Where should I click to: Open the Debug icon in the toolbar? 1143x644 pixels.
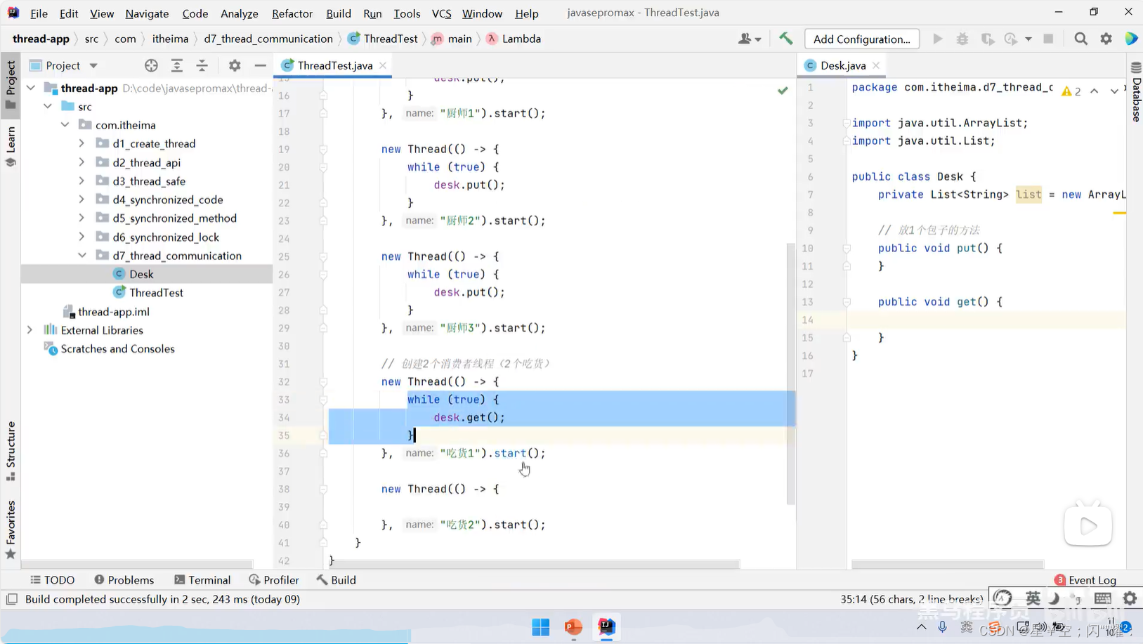(x=963, y=39)
